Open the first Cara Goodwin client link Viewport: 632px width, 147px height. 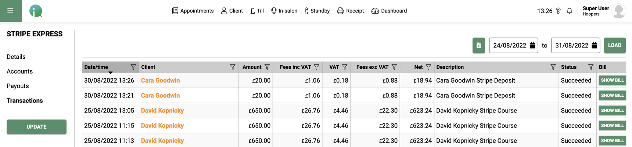[160, 80]
